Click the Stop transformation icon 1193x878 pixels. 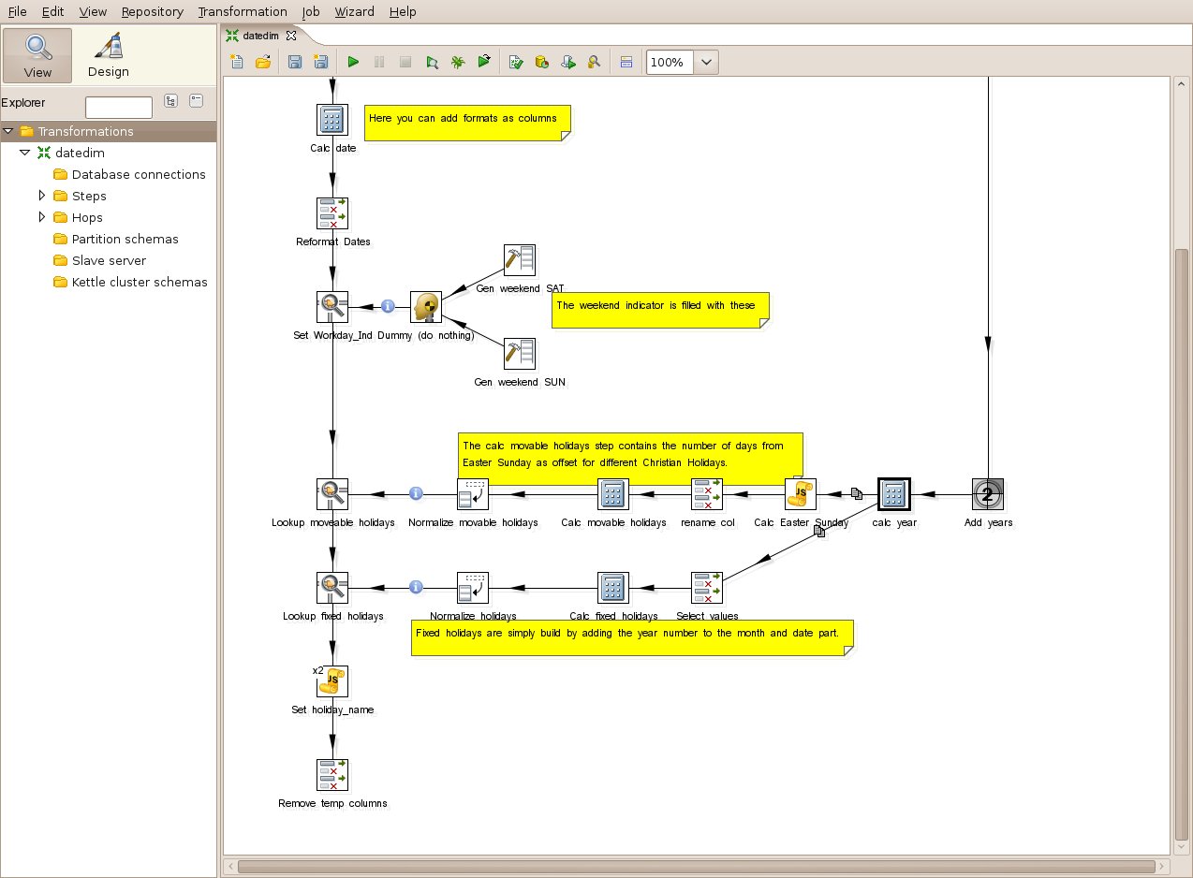point(405,63)
